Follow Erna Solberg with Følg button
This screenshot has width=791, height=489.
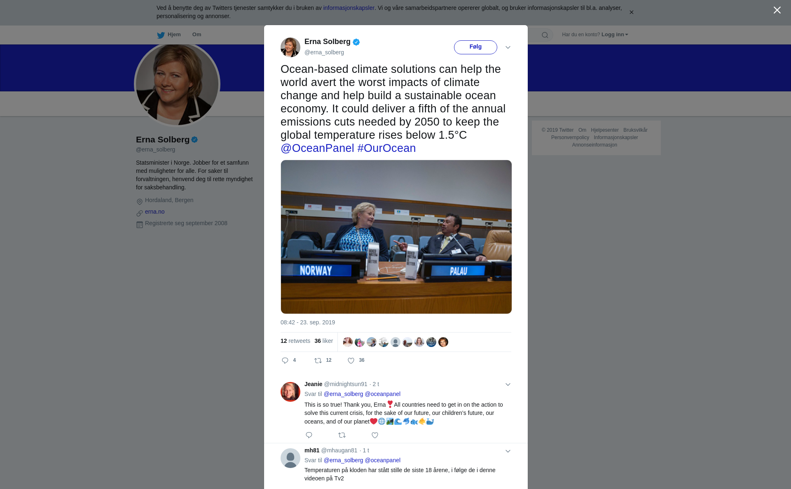475,47
